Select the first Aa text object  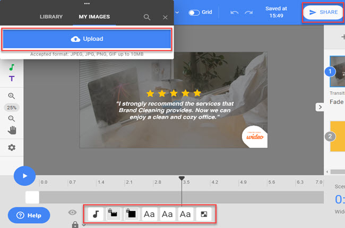150,214
